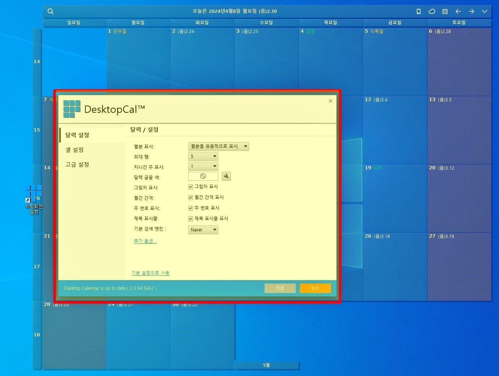Click the 기본 설정으로 사용 link

pyautogui.click(x=150, y=273)
